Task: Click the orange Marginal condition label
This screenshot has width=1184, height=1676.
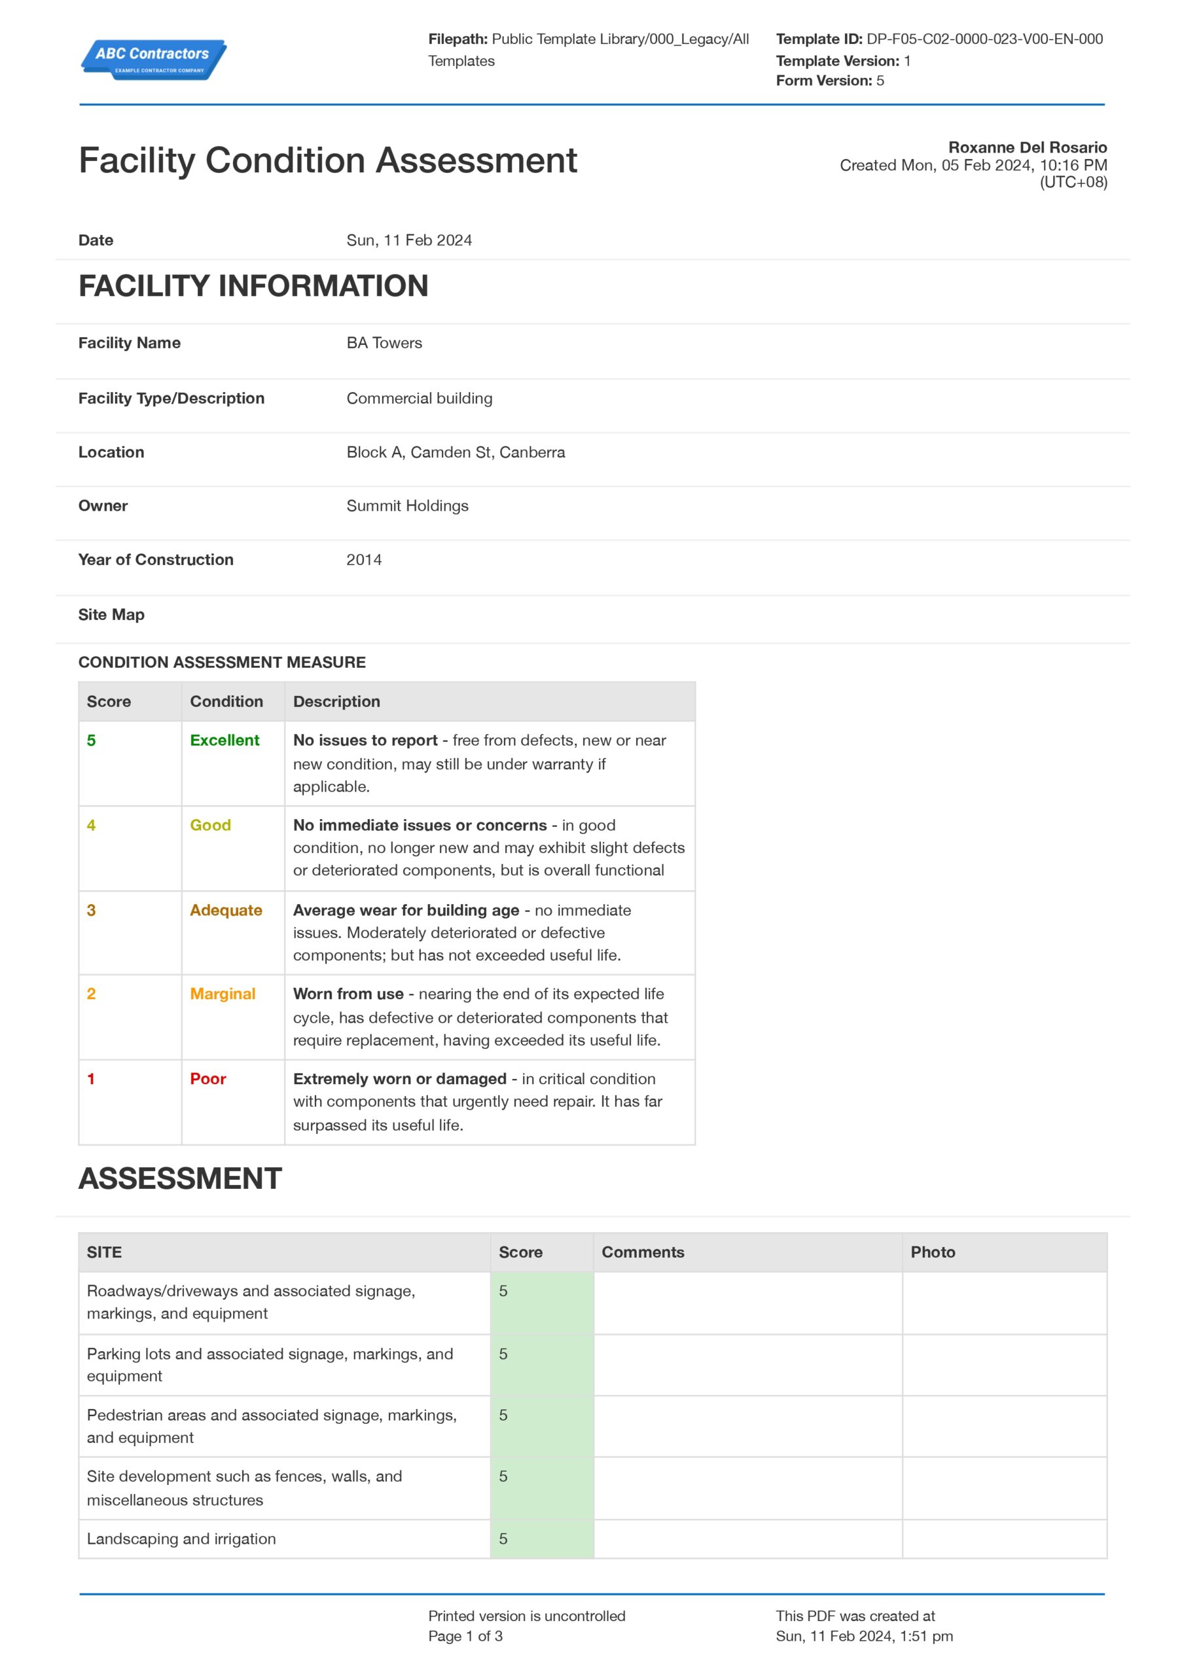Action: point(222,994)
